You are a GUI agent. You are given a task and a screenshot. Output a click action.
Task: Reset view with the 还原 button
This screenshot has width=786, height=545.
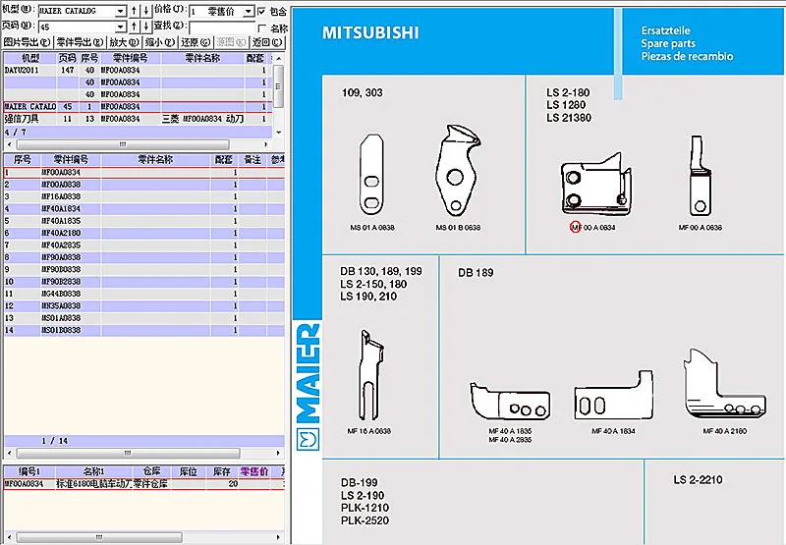tap(196, 42)
